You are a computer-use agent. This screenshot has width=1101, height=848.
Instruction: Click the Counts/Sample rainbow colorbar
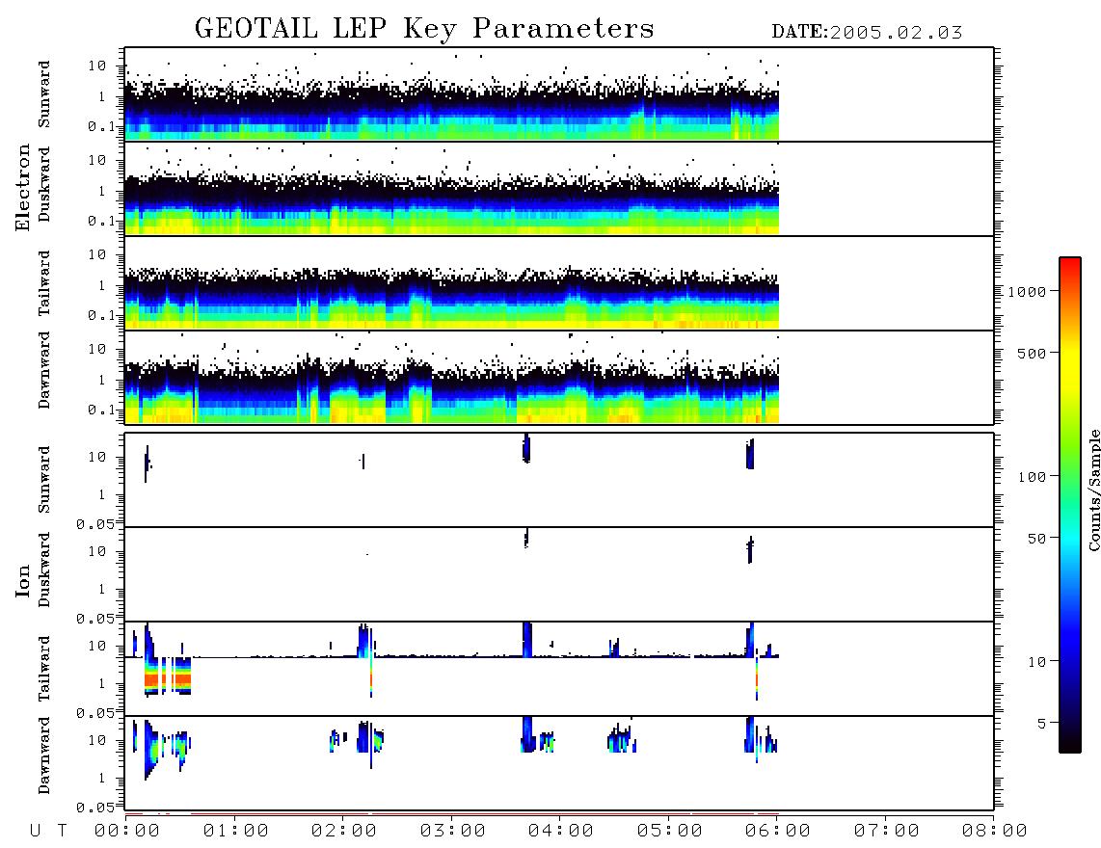pyautogui.click(x=1069, y=505)
